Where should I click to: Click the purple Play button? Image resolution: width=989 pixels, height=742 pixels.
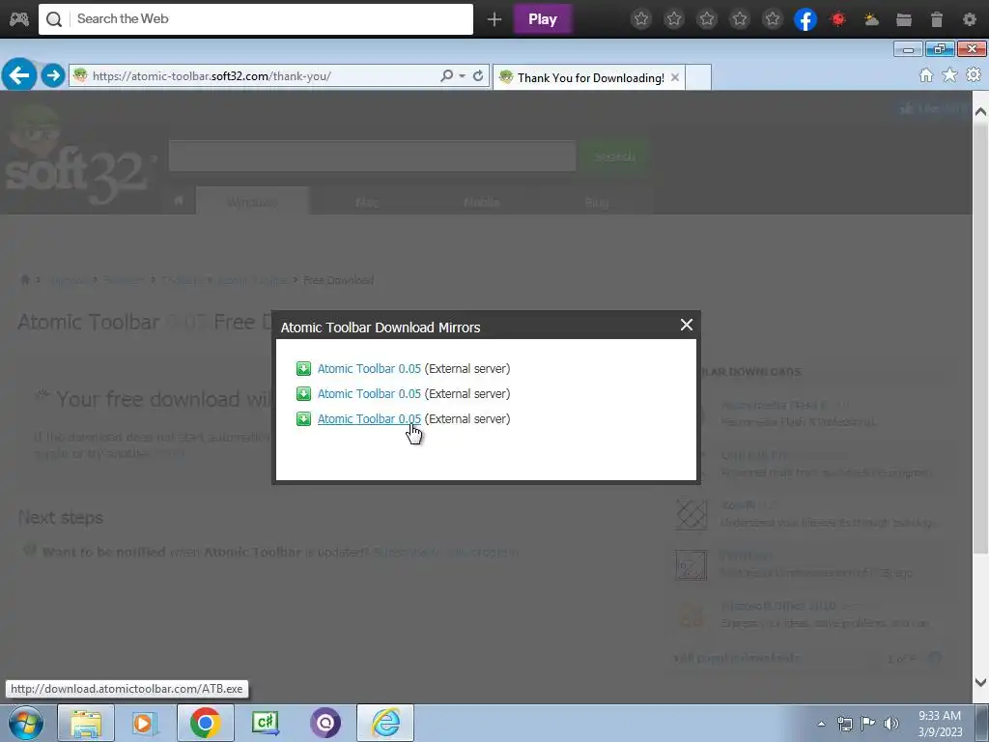point(543,19)
